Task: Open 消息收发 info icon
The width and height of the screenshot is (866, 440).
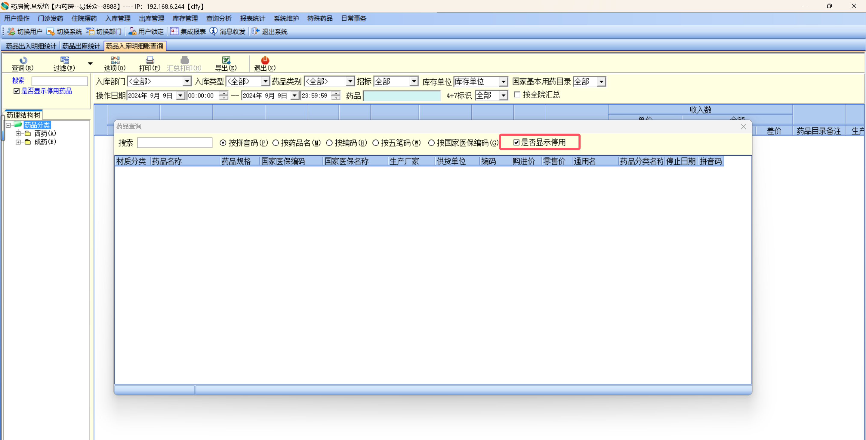Action: point(214,32)
